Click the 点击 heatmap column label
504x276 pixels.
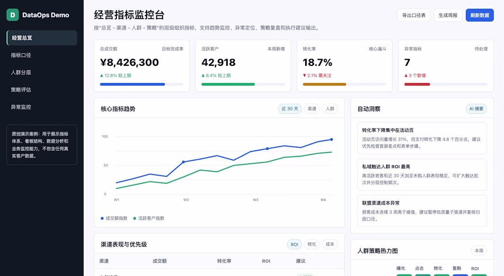tap(419, 268)
